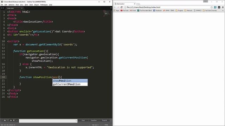Click the Find All button

tap(104, 120)
